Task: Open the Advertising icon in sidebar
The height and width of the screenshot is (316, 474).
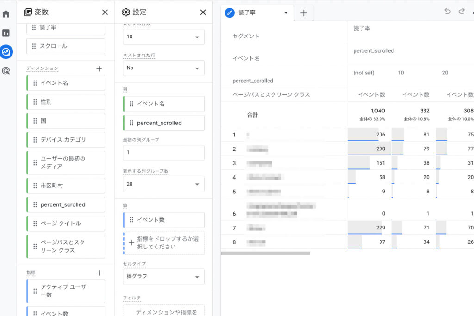Action: click(6, 71)
